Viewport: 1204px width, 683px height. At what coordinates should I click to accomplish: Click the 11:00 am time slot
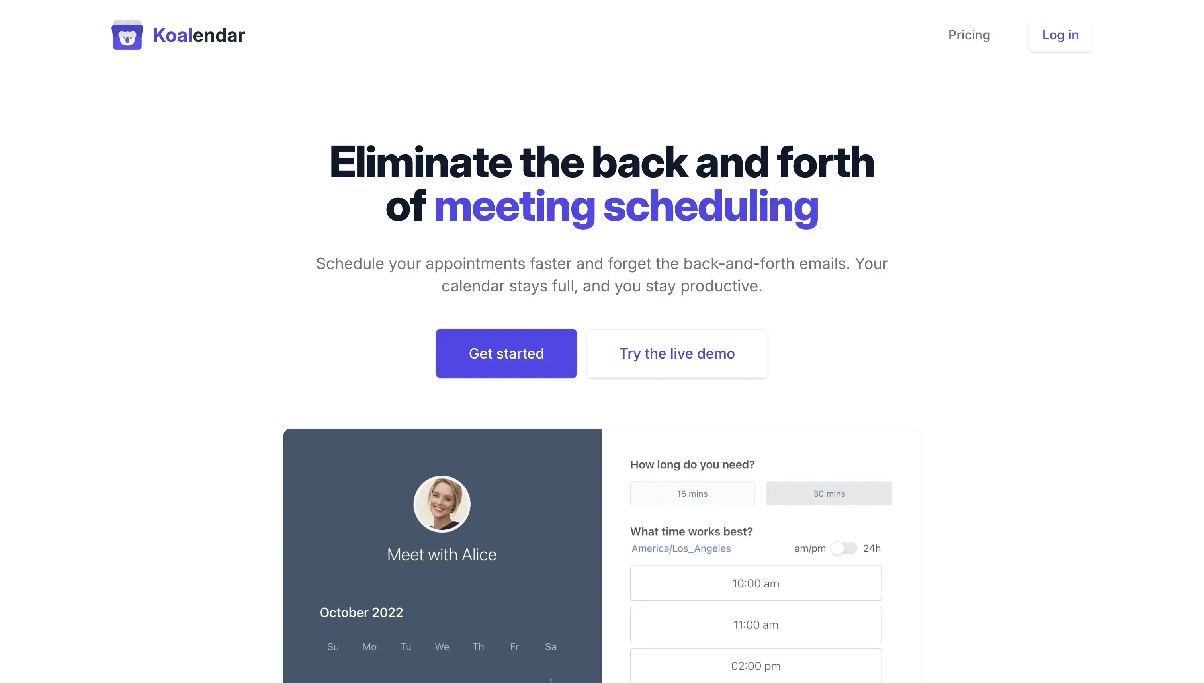(755, 624)
